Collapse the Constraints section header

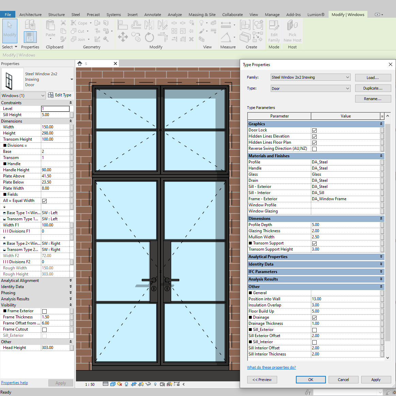point(70,102)
